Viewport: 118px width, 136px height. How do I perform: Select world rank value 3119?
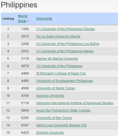point(25,59)
